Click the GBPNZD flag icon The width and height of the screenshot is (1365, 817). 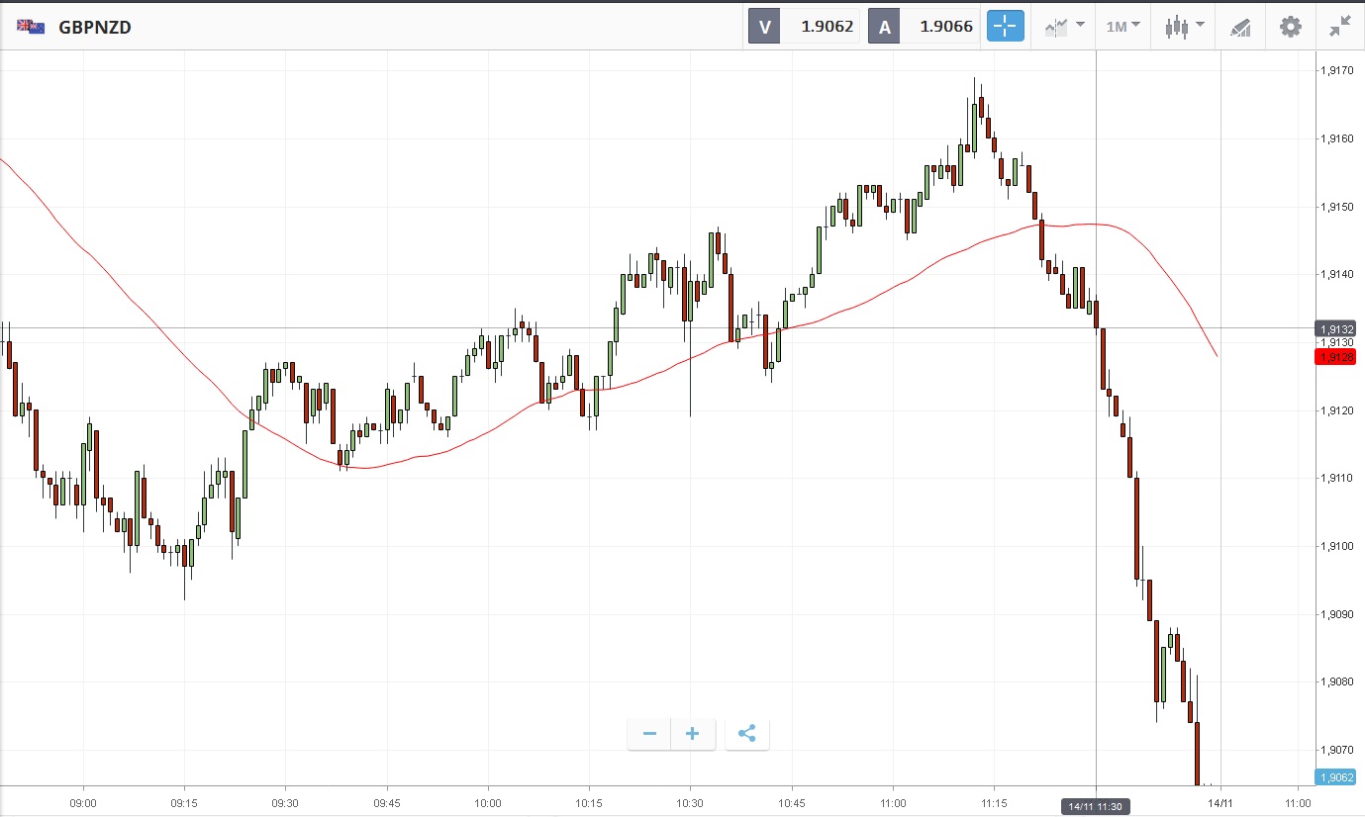29,27
